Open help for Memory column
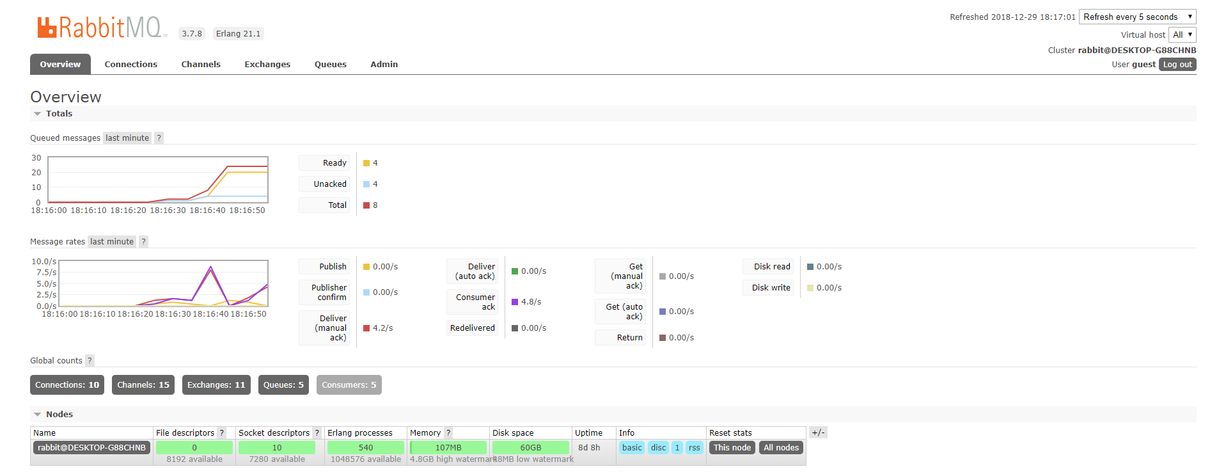This screenshot has height=476, width=1226. pyautogui.click(x=448, y=433)
